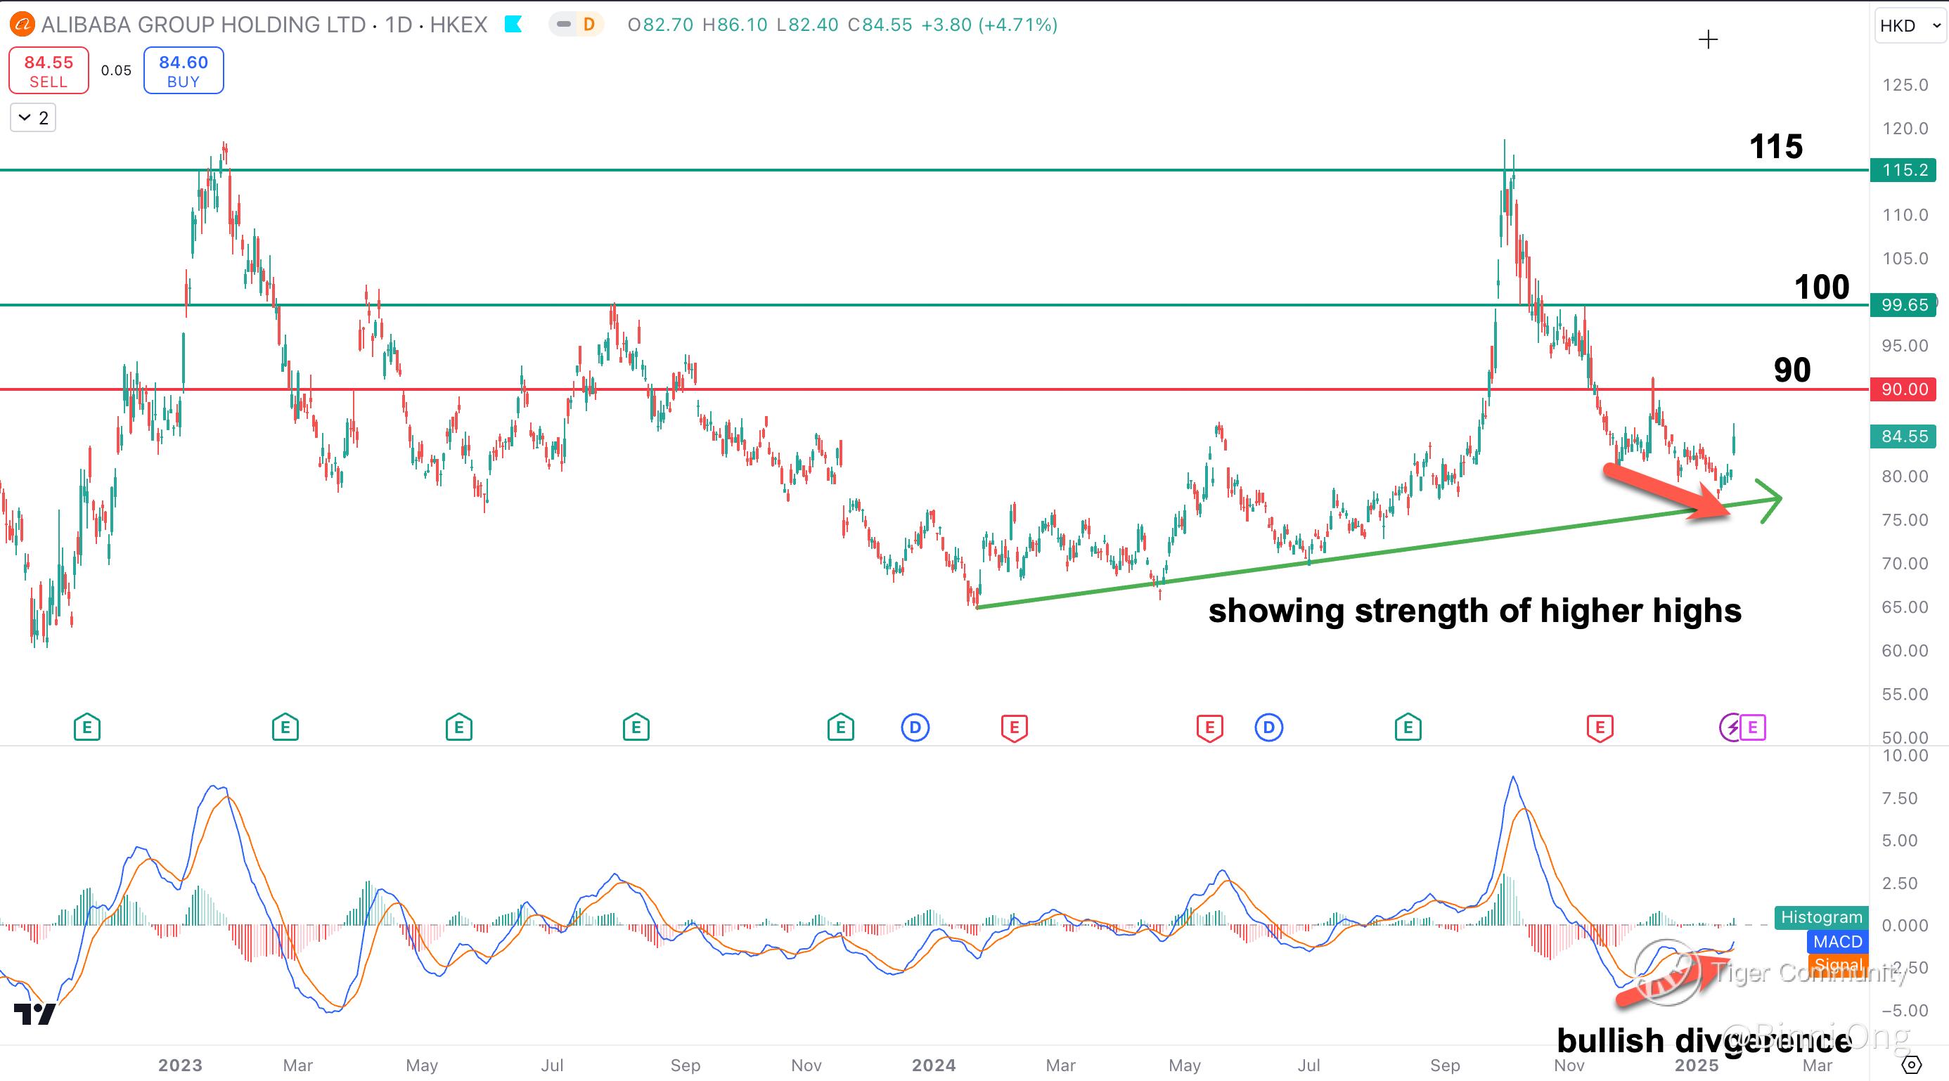
Task: Click the red 90.00 price level label
Action: (x=1903, y=389)
